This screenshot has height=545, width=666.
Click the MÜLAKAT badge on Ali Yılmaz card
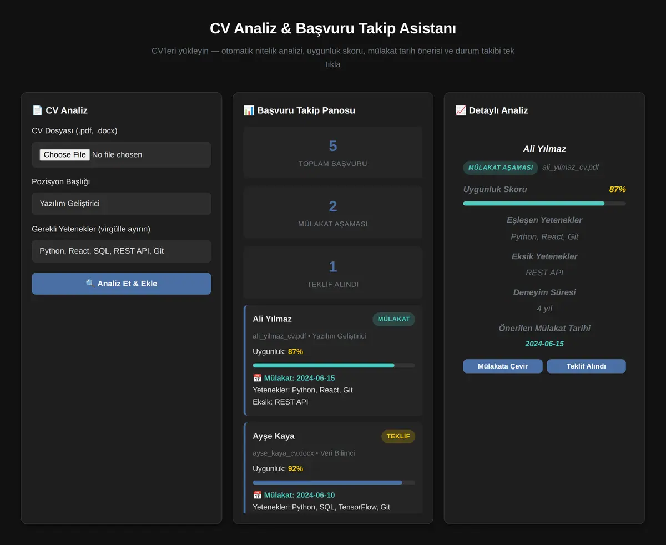coord(393,319)
